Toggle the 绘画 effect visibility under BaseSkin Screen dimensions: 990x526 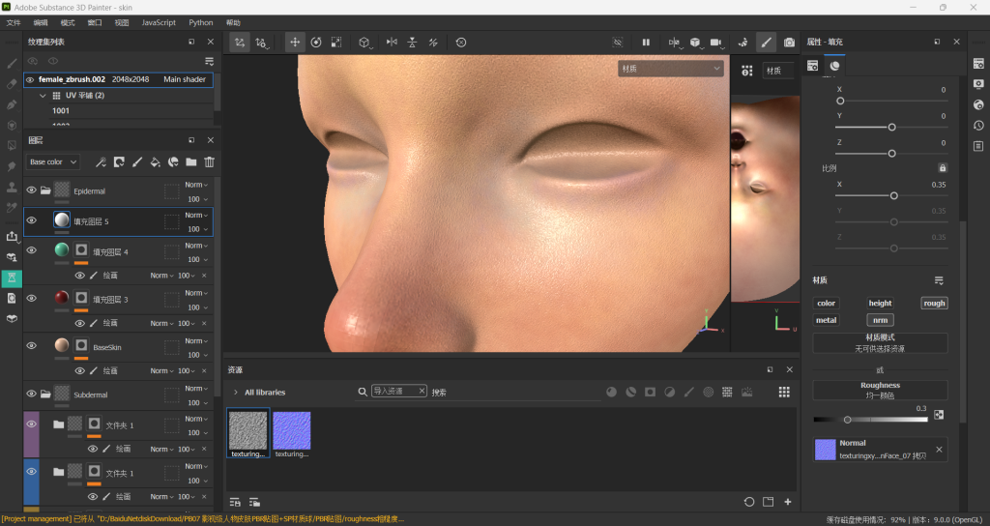[79, 370]
